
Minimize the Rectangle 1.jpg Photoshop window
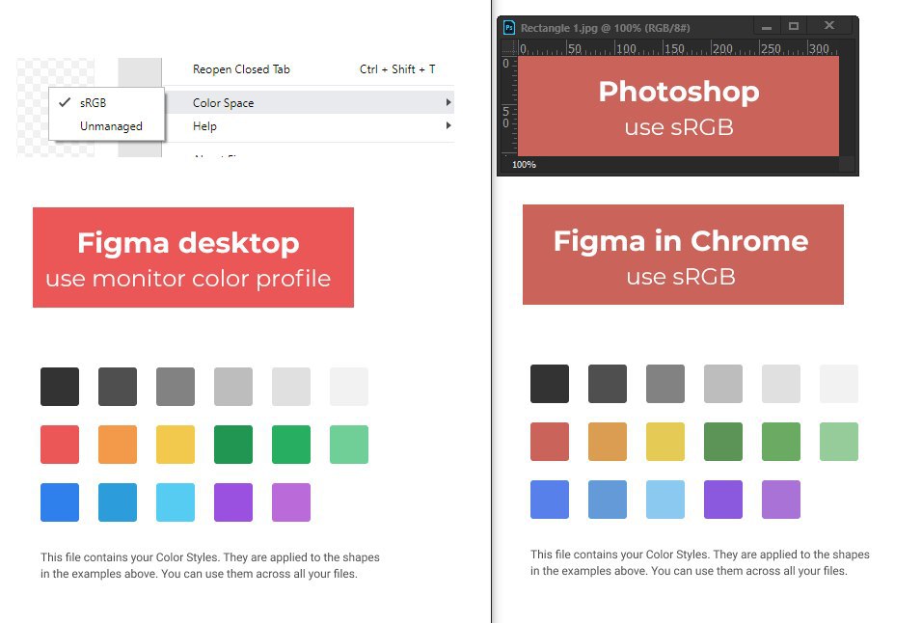(766, 26)
